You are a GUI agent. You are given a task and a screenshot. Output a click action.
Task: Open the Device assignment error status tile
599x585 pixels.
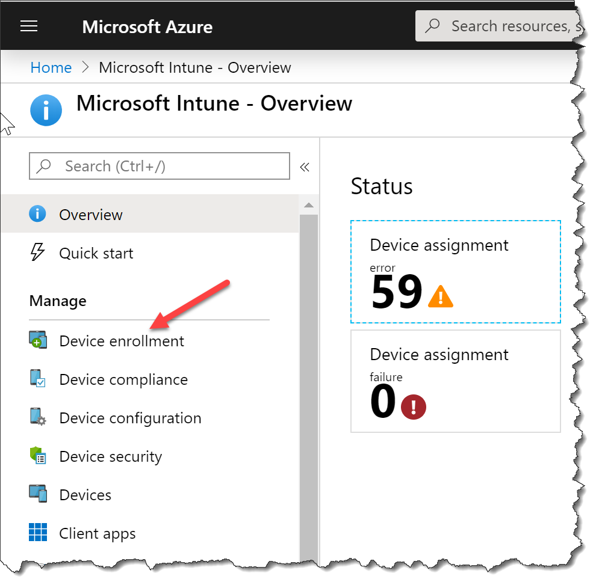point(455,272)
